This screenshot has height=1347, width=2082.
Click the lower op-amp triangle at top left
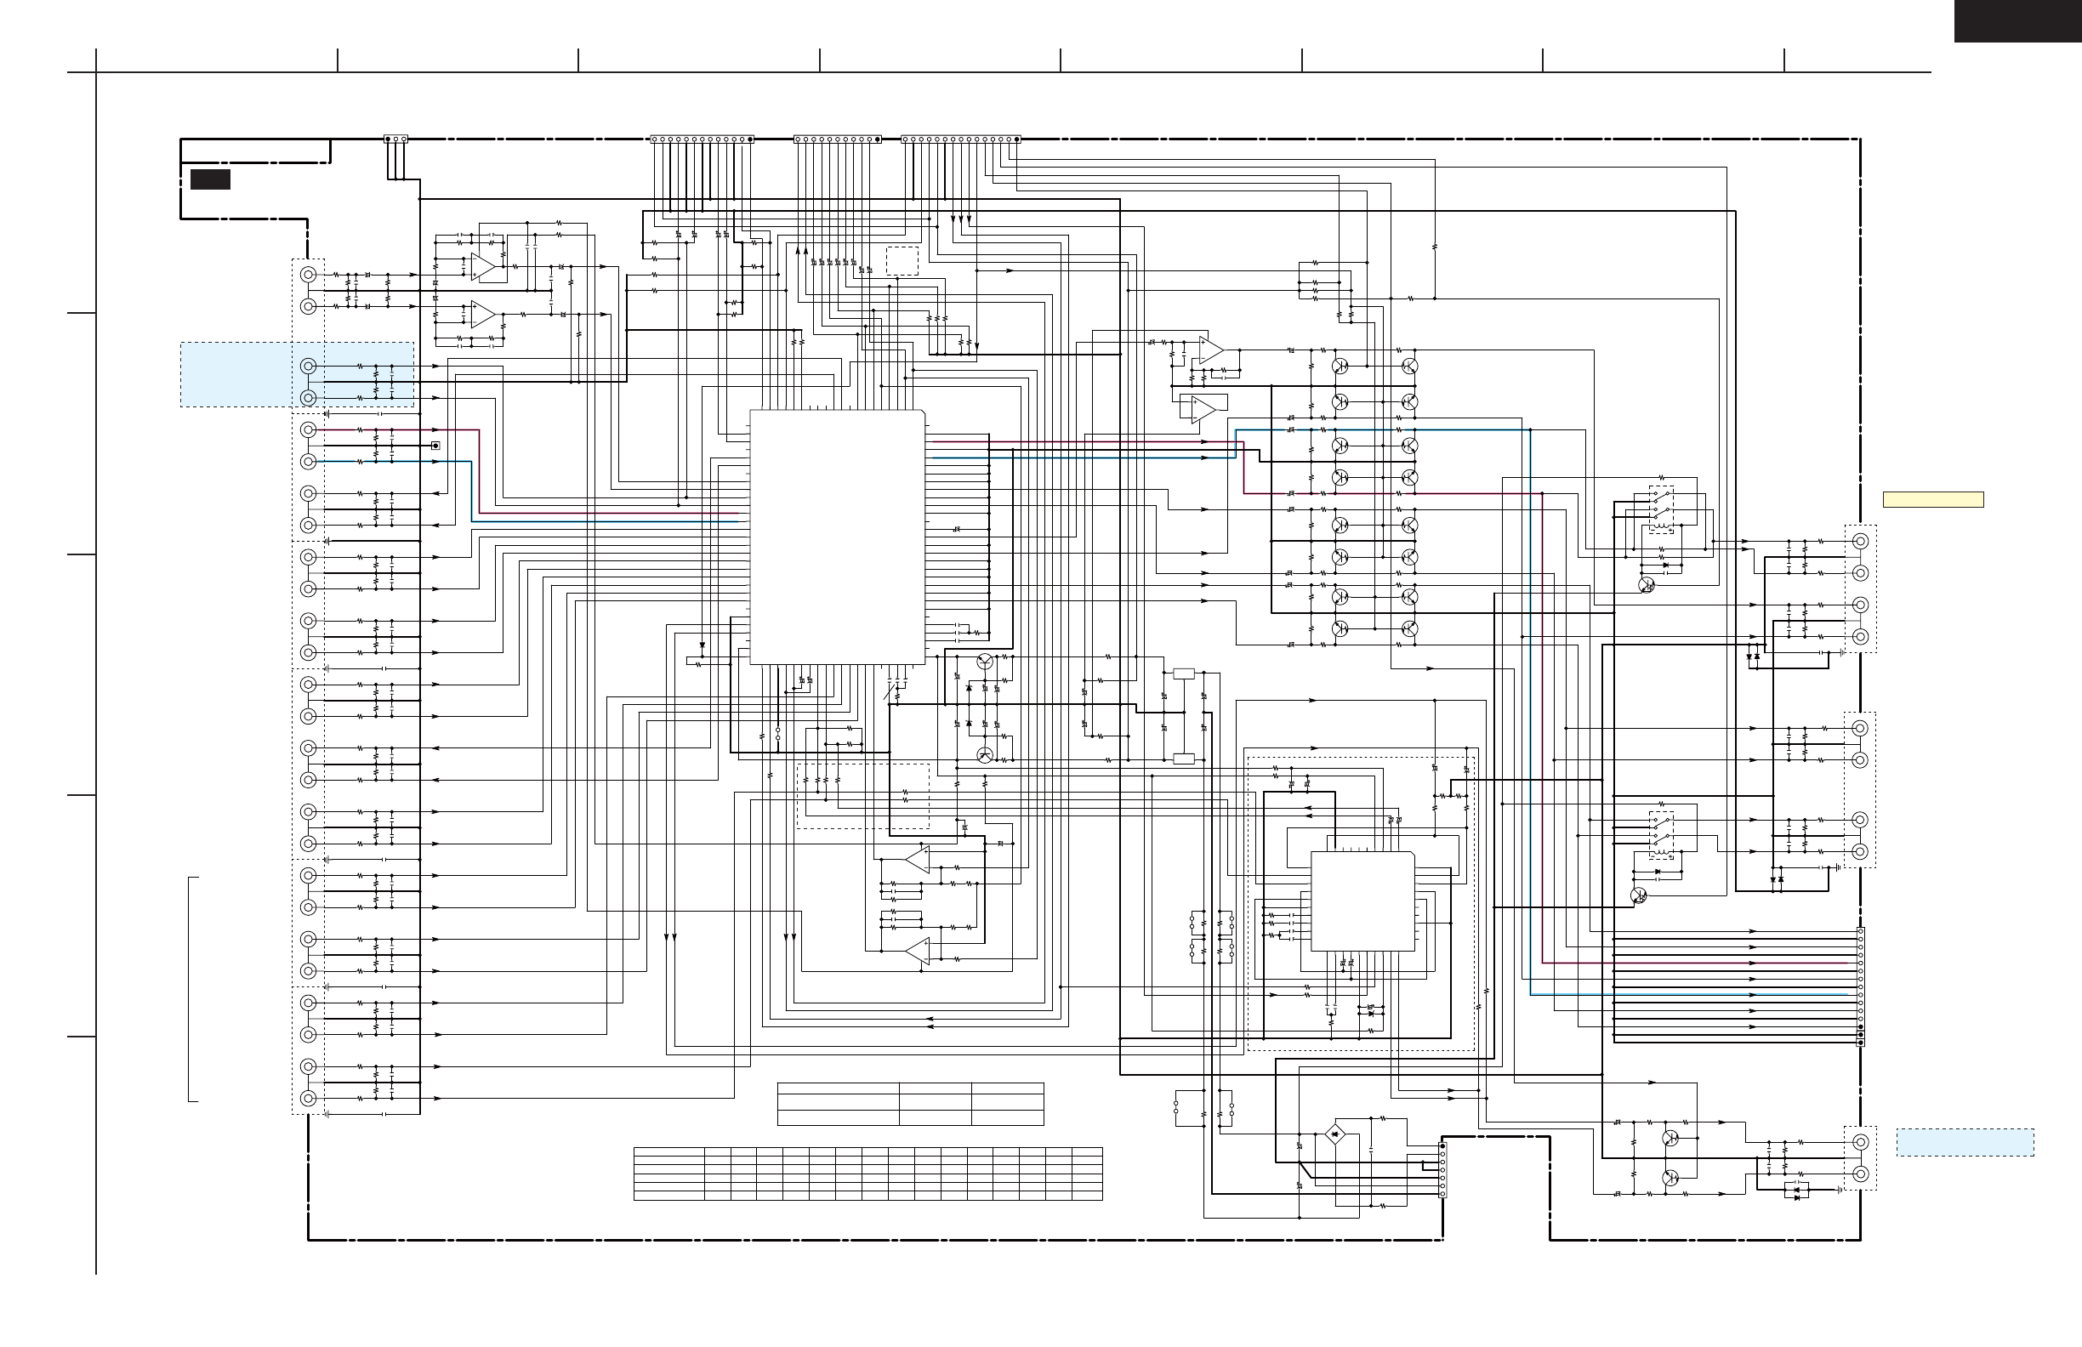(x=483, y=314)
